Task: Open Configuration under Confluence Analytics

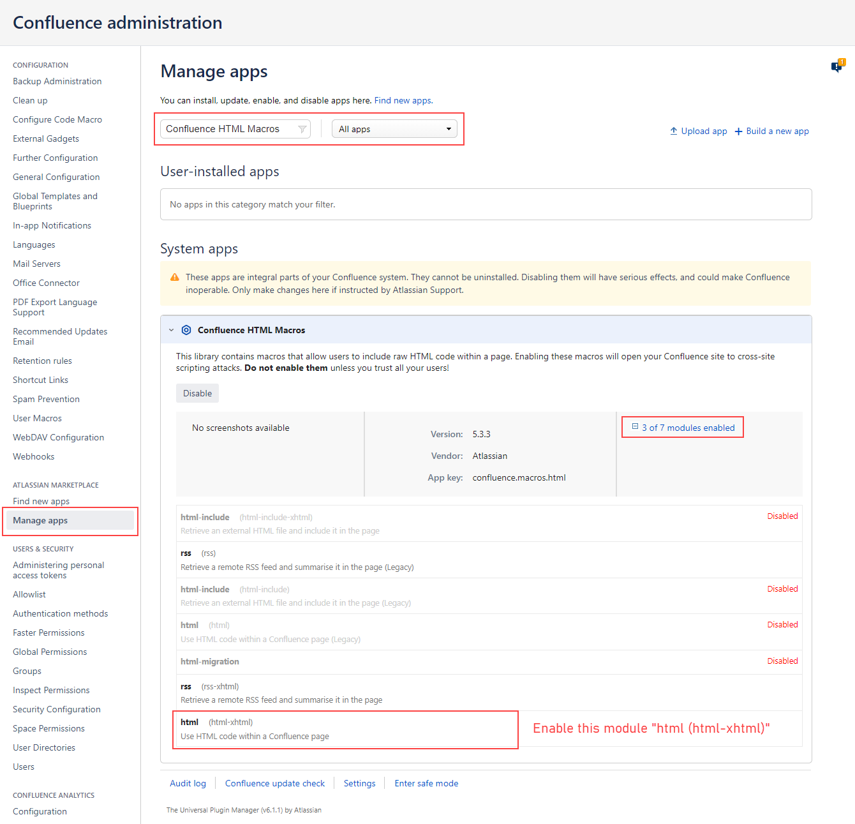Action: click(40, 811)
